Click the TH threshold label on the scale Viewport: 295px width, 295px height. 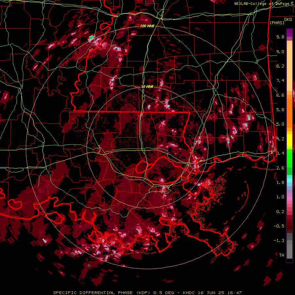coord(282,255)
